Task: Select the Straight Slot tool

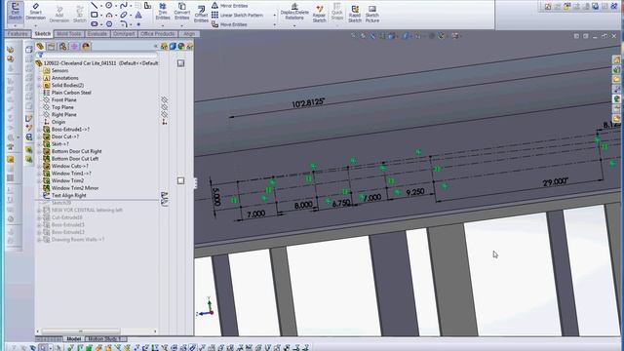Action: [95, 23]
